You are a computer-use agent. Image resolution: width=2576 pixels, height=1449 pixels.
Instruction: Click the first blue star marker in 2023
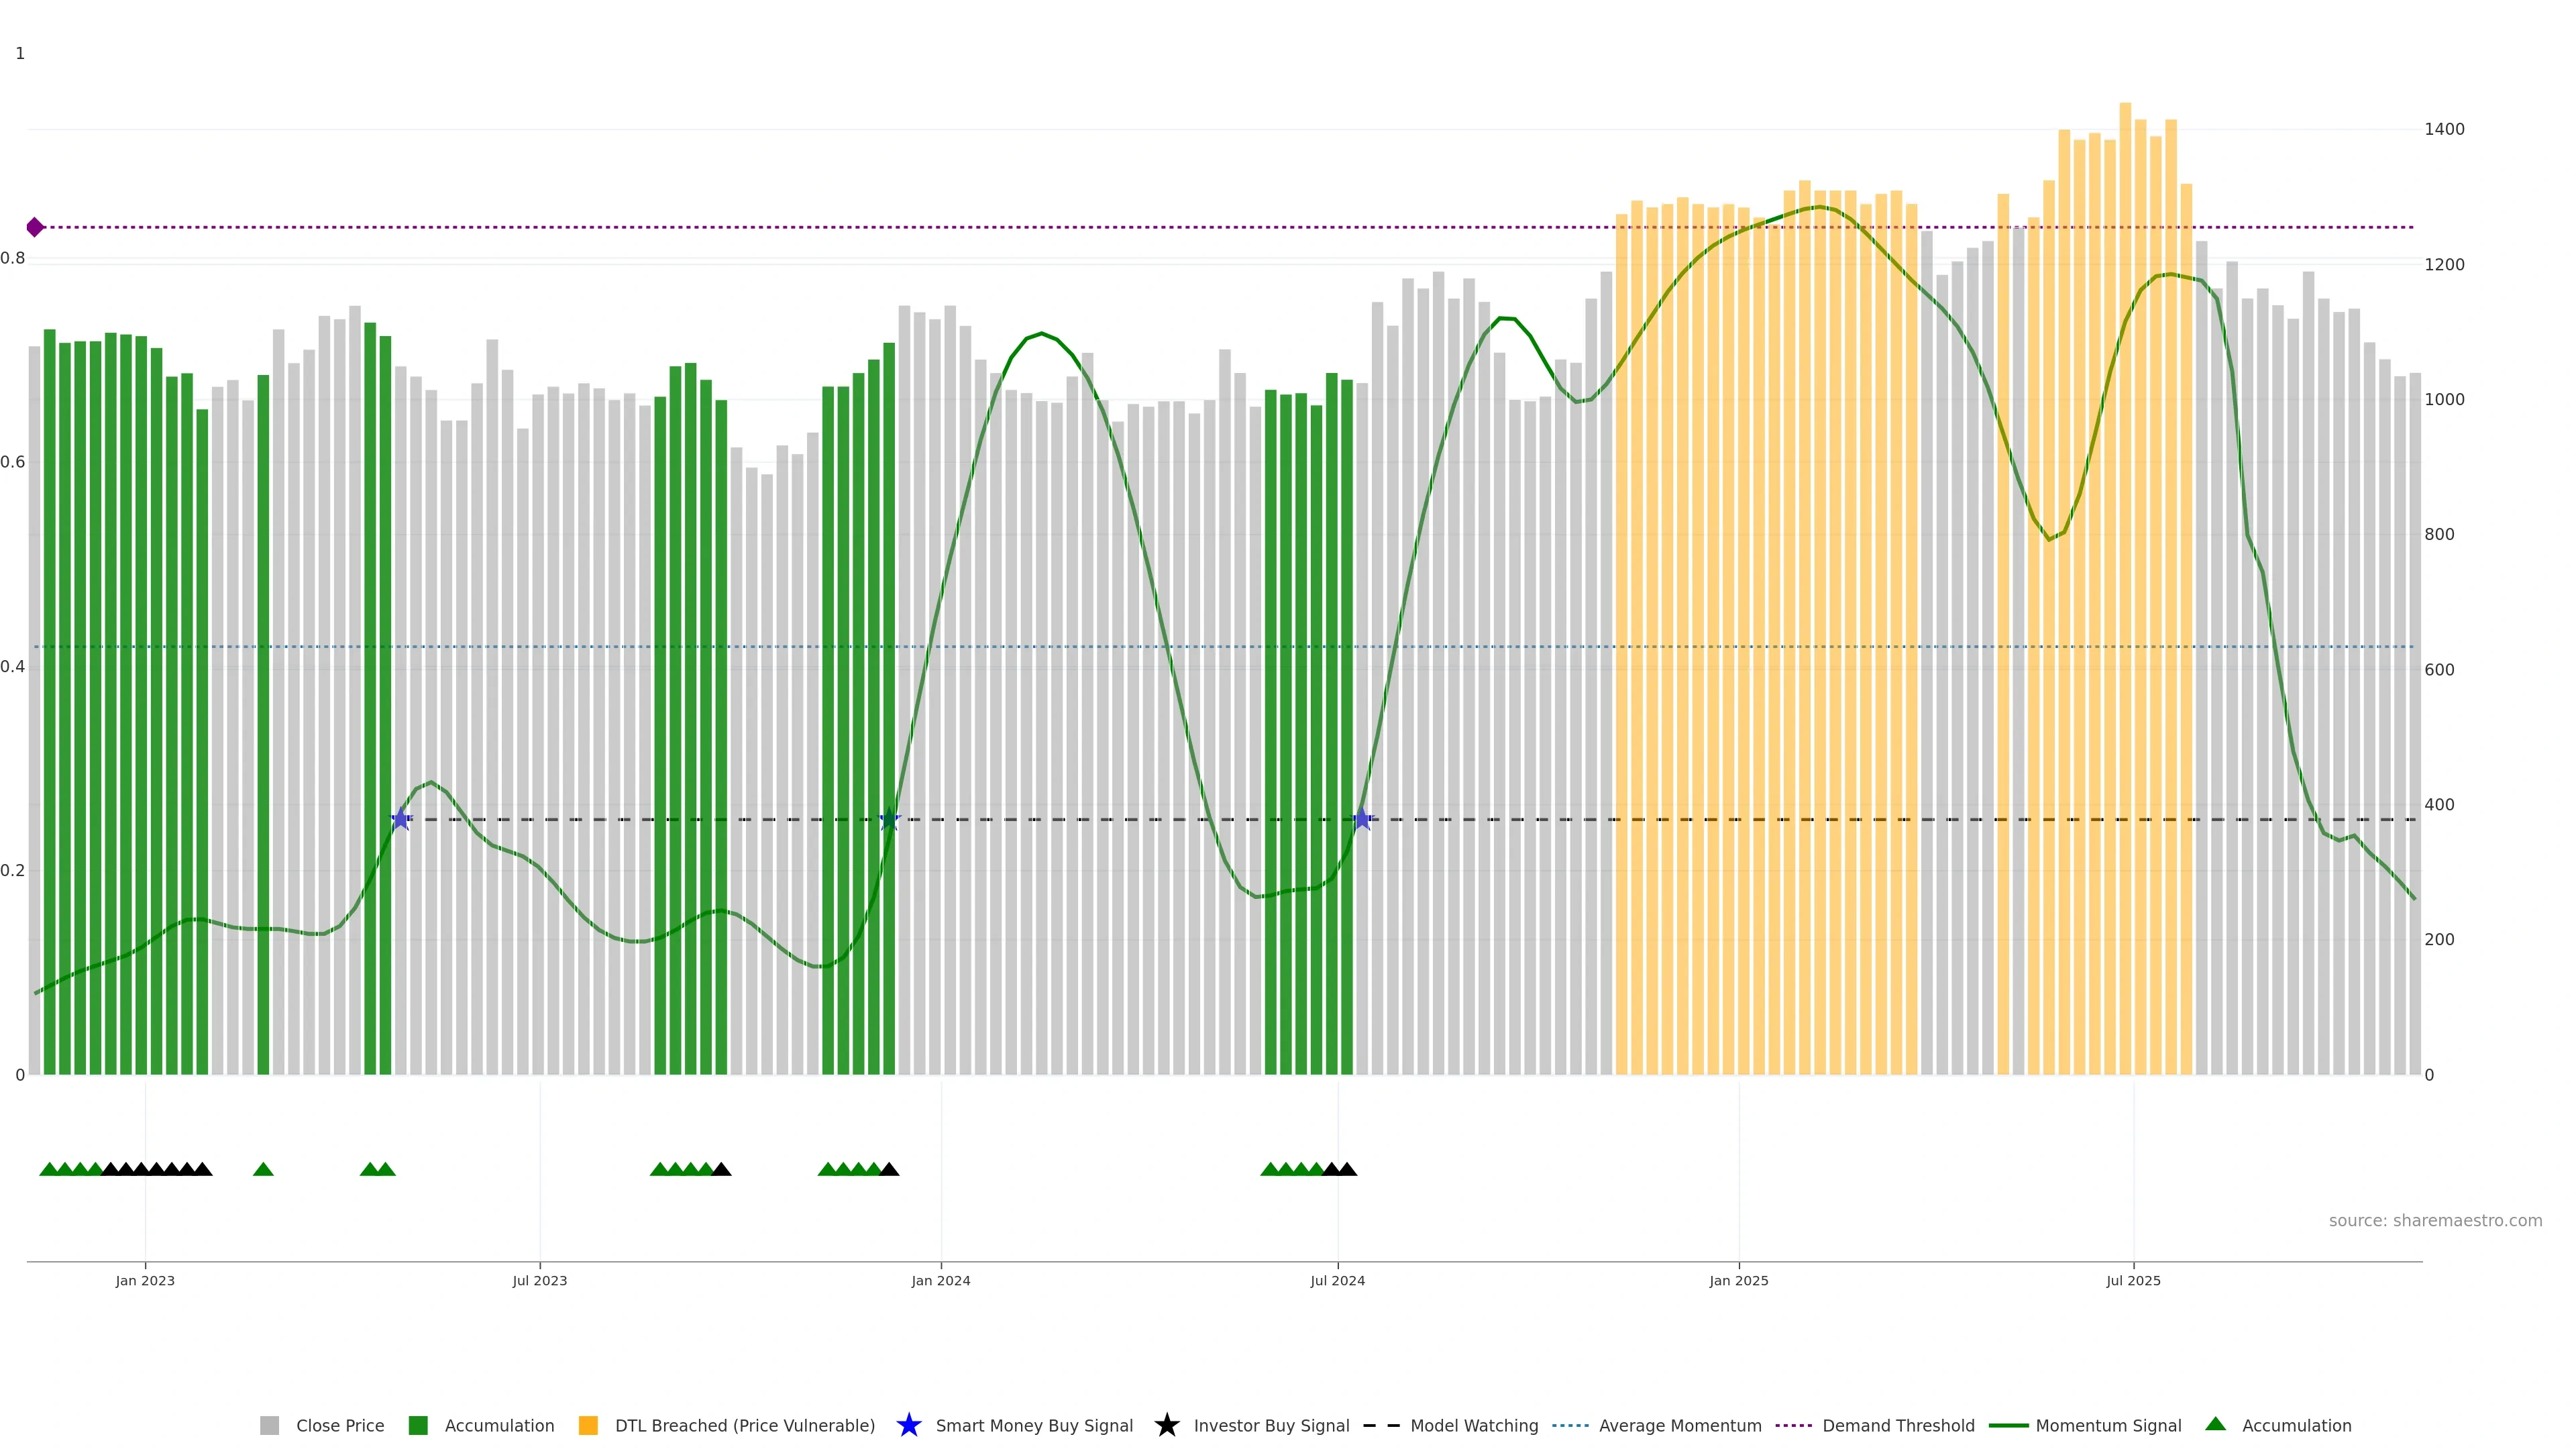[401, 819]
